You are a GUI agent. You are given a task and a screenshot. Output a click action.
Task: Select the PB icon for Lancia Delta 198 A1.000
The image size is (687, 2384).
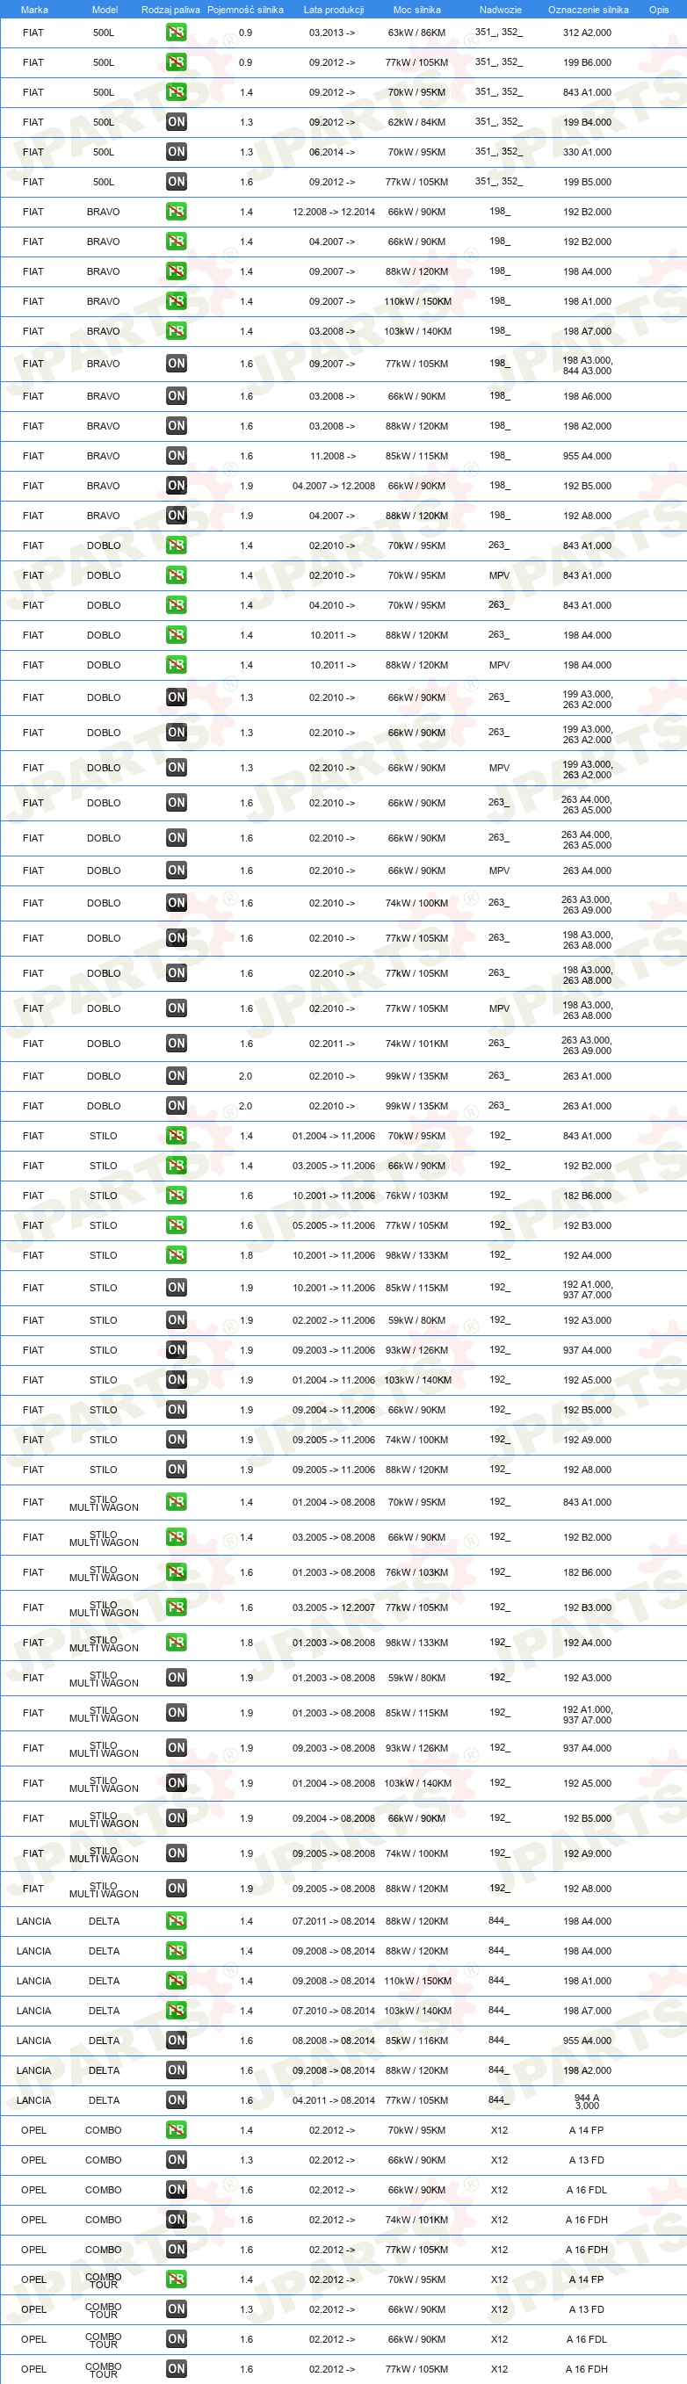click(x=176, y=1981)
